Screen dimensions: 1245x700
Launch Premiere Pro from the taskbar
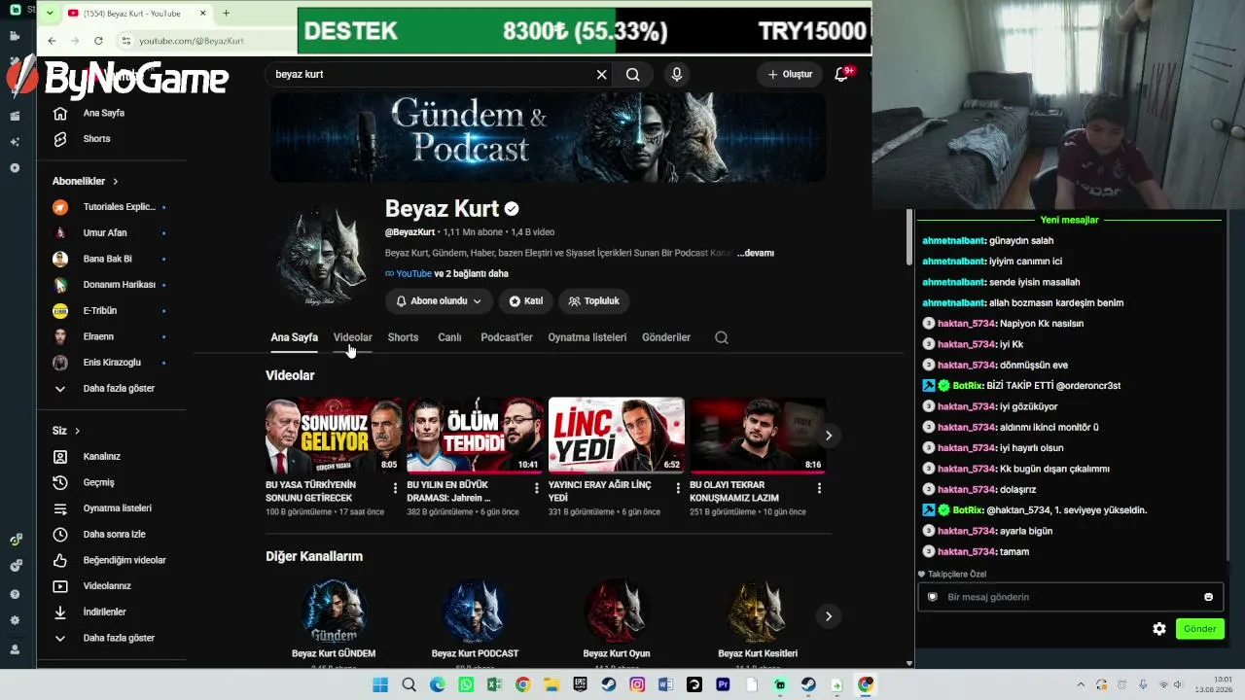click(723, 684)
